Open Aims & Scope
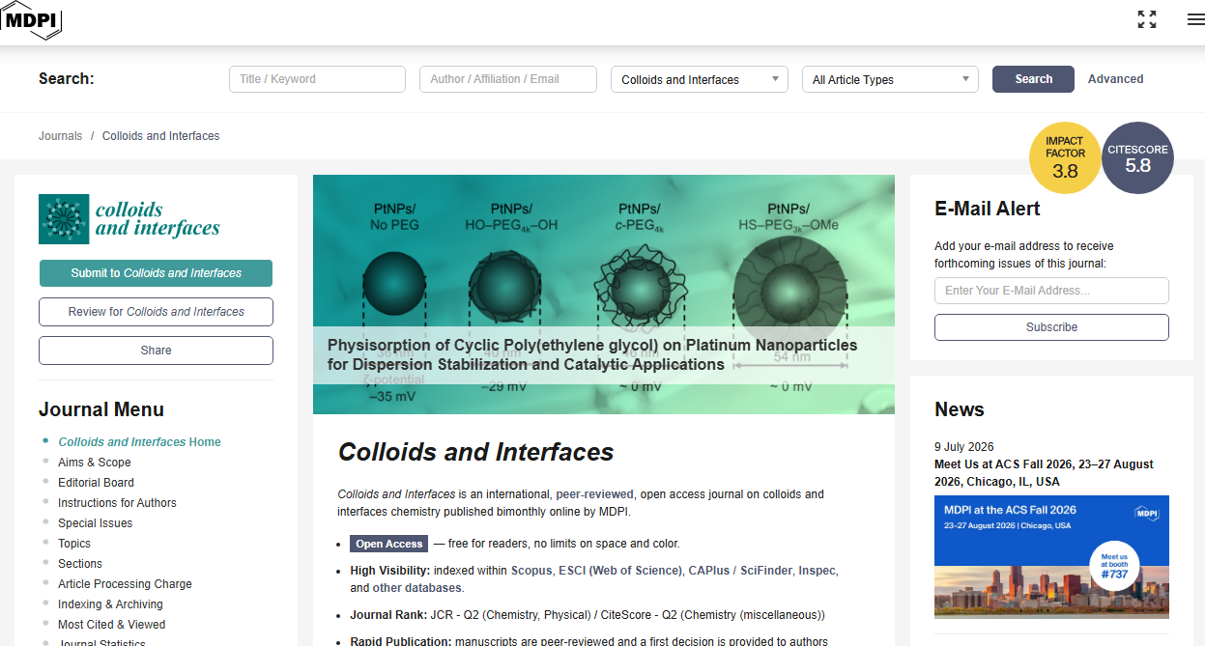Viewport: 1205px width, 646px height. click(95, 463)
